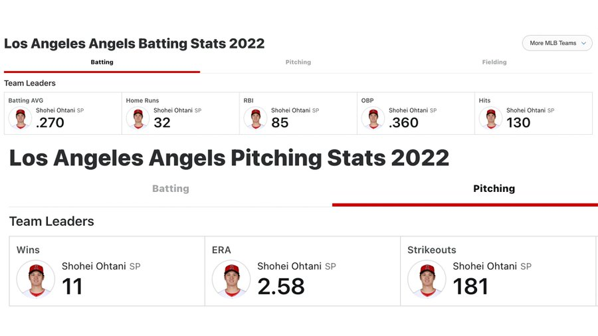Click Ohtani's headshot in OBP card
Viewport: 598px width, 336px height.
point(373,118)
